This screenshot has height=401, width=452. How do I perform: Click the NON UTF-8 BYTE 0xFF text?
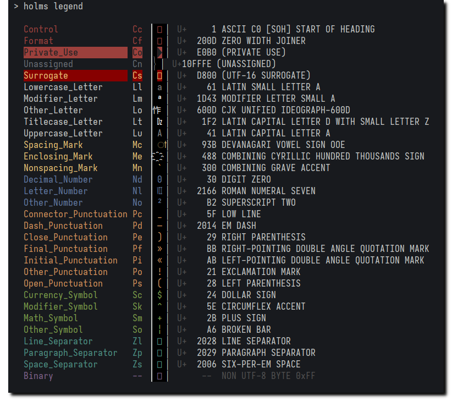tap(268, 376)
